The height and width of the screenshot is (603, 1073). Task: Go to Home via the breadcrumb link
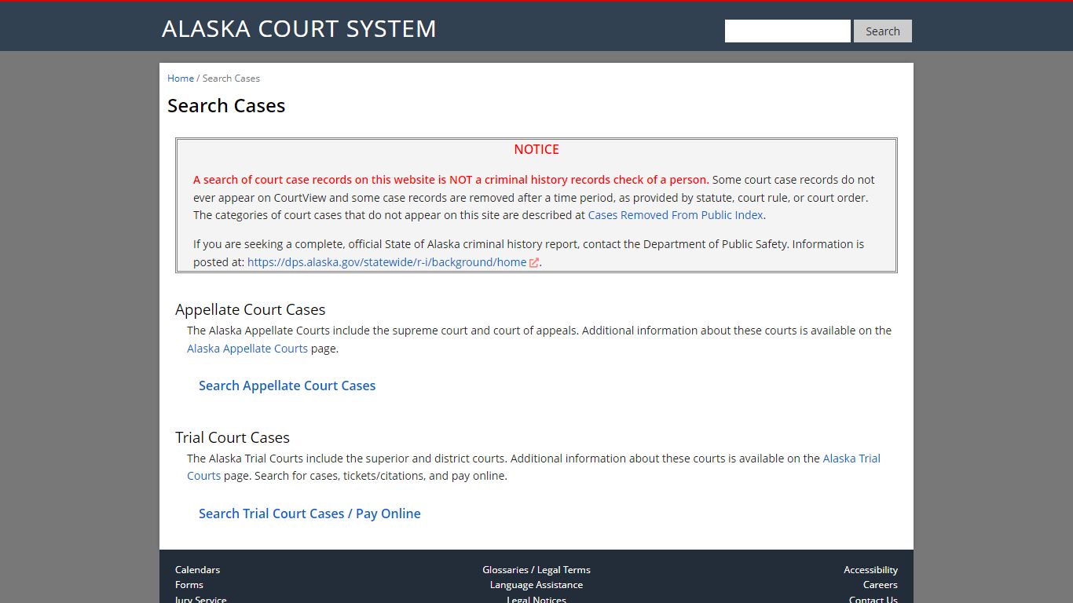tap(181, 79)
